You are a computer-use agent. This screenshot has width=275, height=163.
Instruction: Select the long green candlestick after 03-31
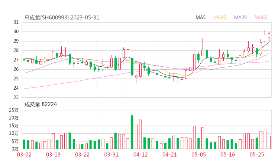pos(132,67)
